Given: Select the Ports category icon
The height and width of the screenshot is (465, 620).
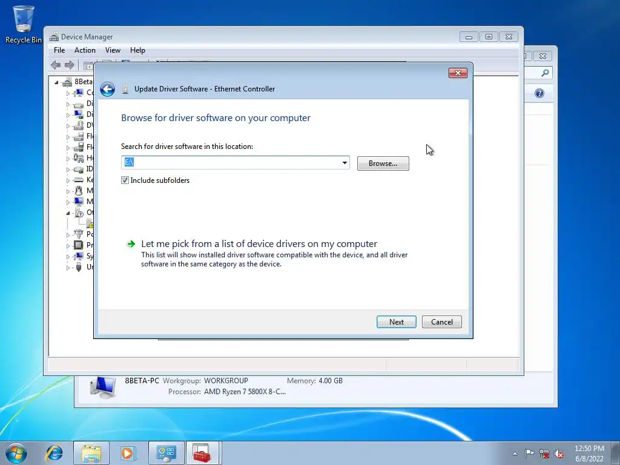Looking at the screenshot, I should pyautogui.click(x=79, y=234).
